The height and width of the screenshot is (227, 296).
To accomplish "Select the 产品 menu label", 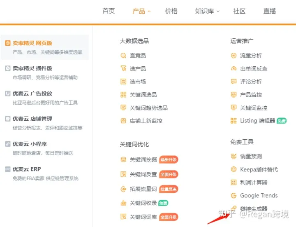I will (139, 11).
